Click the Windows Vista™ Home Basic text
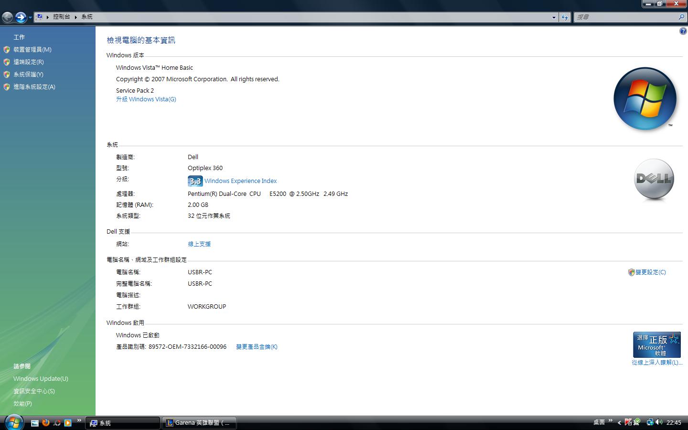 (154, 68)
